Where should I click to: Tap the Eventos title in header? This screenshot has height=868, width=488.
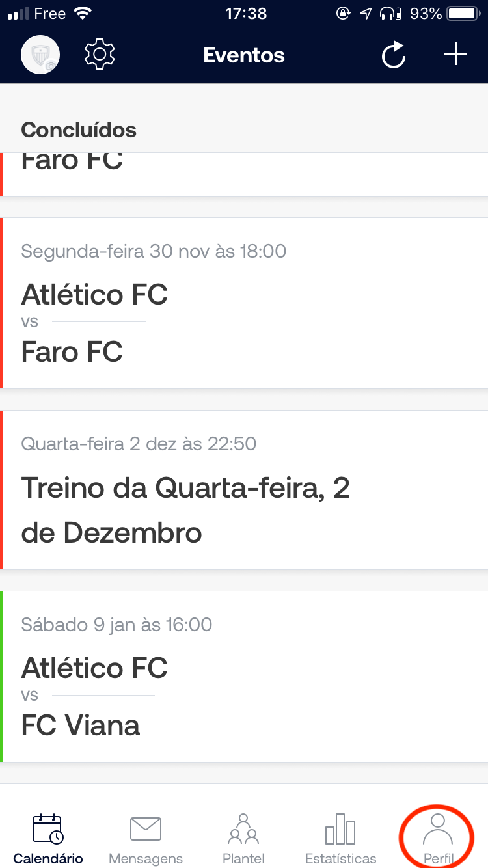(x=244, y=55)
